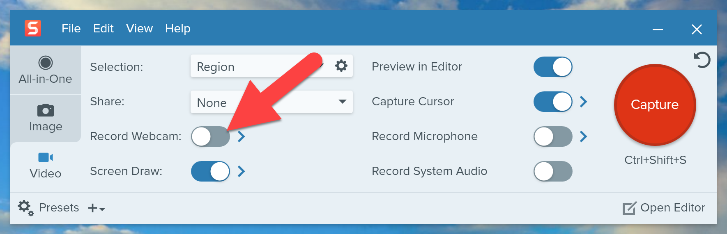Switch to the Video tab
This screenshot has height=234, width=727.
[45, 166]
